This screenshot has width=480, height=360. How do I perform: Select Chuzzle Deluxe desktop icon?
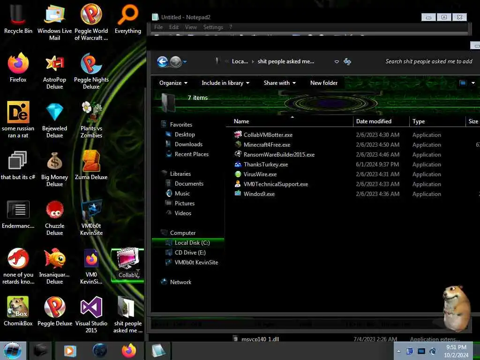click(54, 217)
